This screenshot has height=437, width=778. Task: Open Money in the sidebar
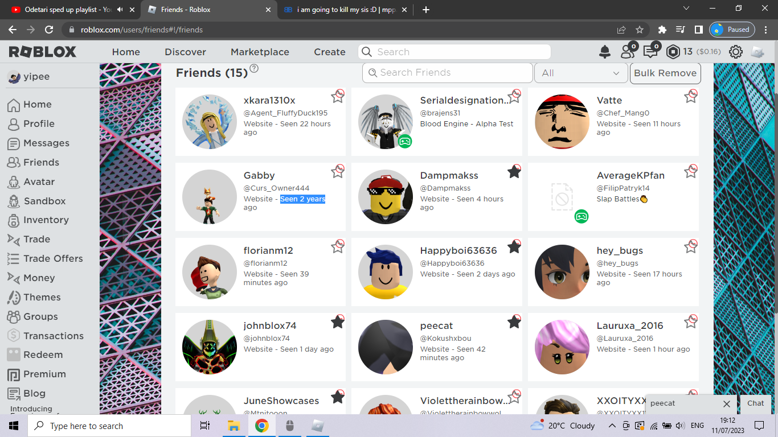click(x=39, y=278)
